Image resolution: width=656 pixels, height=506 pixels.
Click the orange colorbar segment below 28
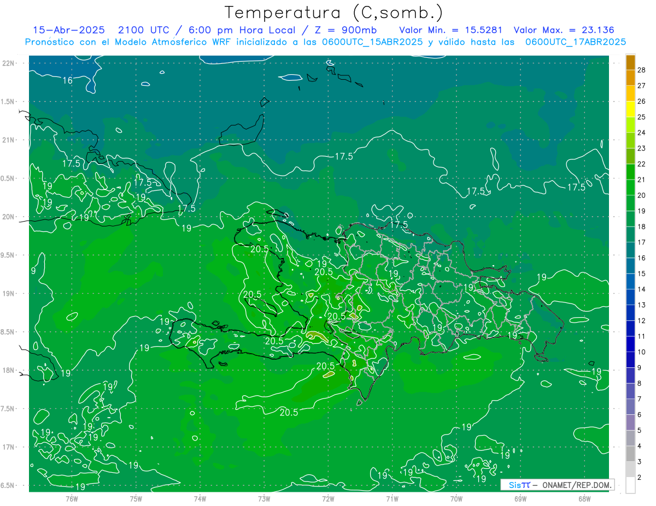[x=630, y=78]
